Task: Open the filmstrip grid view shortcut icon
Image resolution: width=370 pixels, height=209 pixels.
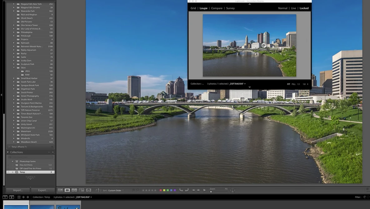Action: 19,197
